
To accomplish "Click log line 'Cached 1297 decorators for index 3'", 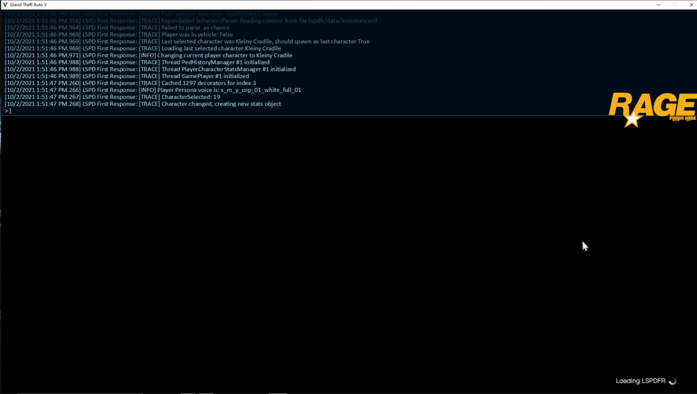I will point(130,83).
